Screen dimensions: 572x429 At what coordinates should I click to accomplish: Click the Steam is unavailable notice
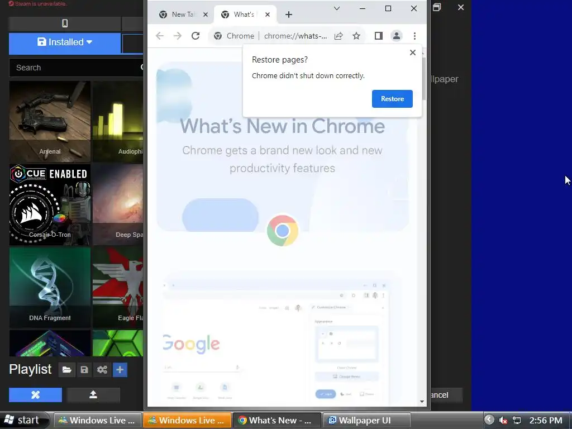[x=37, y=4]
